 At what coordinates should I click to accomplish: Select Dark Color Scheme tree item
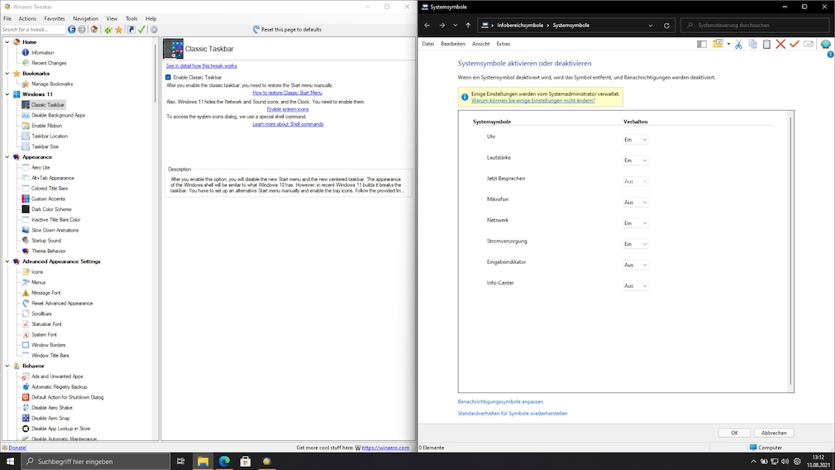pos(51,209)
